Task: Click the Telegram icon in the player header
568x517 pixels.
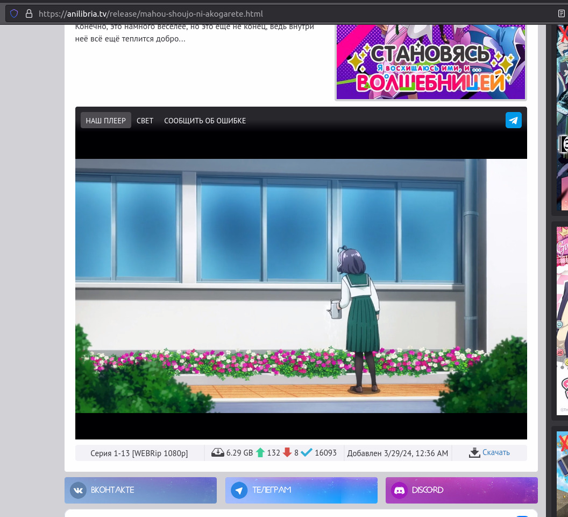Action: coord(513,120)
